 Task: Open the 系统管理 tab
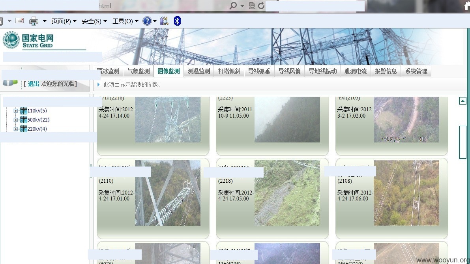(416, 71)
